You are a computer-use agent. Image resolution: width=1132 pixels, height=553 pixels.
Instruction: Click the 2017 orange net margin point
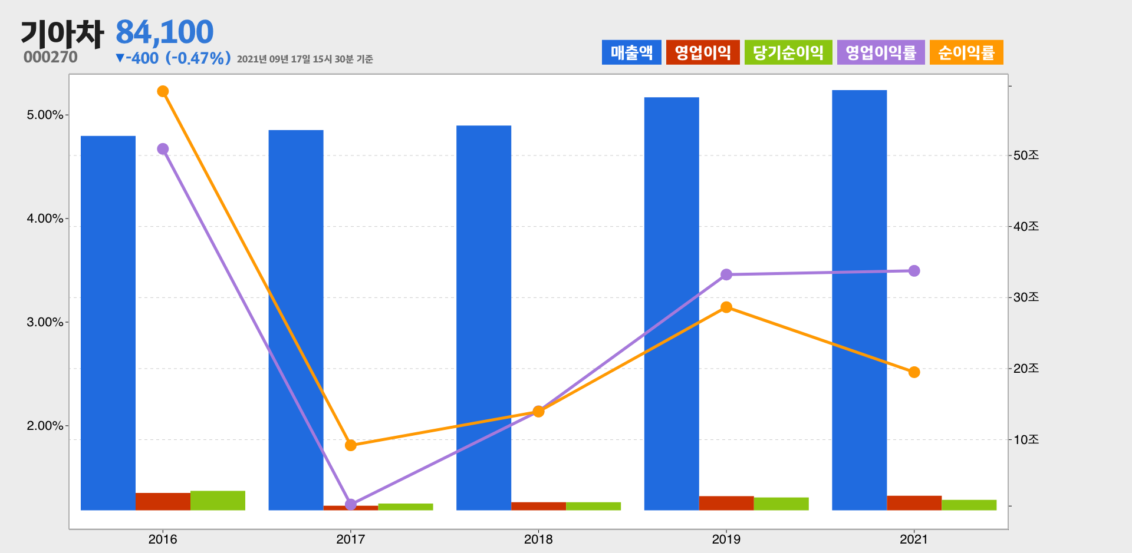tap(351, 445)
